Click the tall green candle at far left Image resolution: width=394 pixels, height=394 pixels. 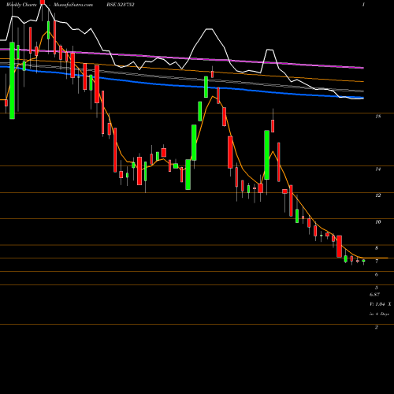(x=12, y=80)
